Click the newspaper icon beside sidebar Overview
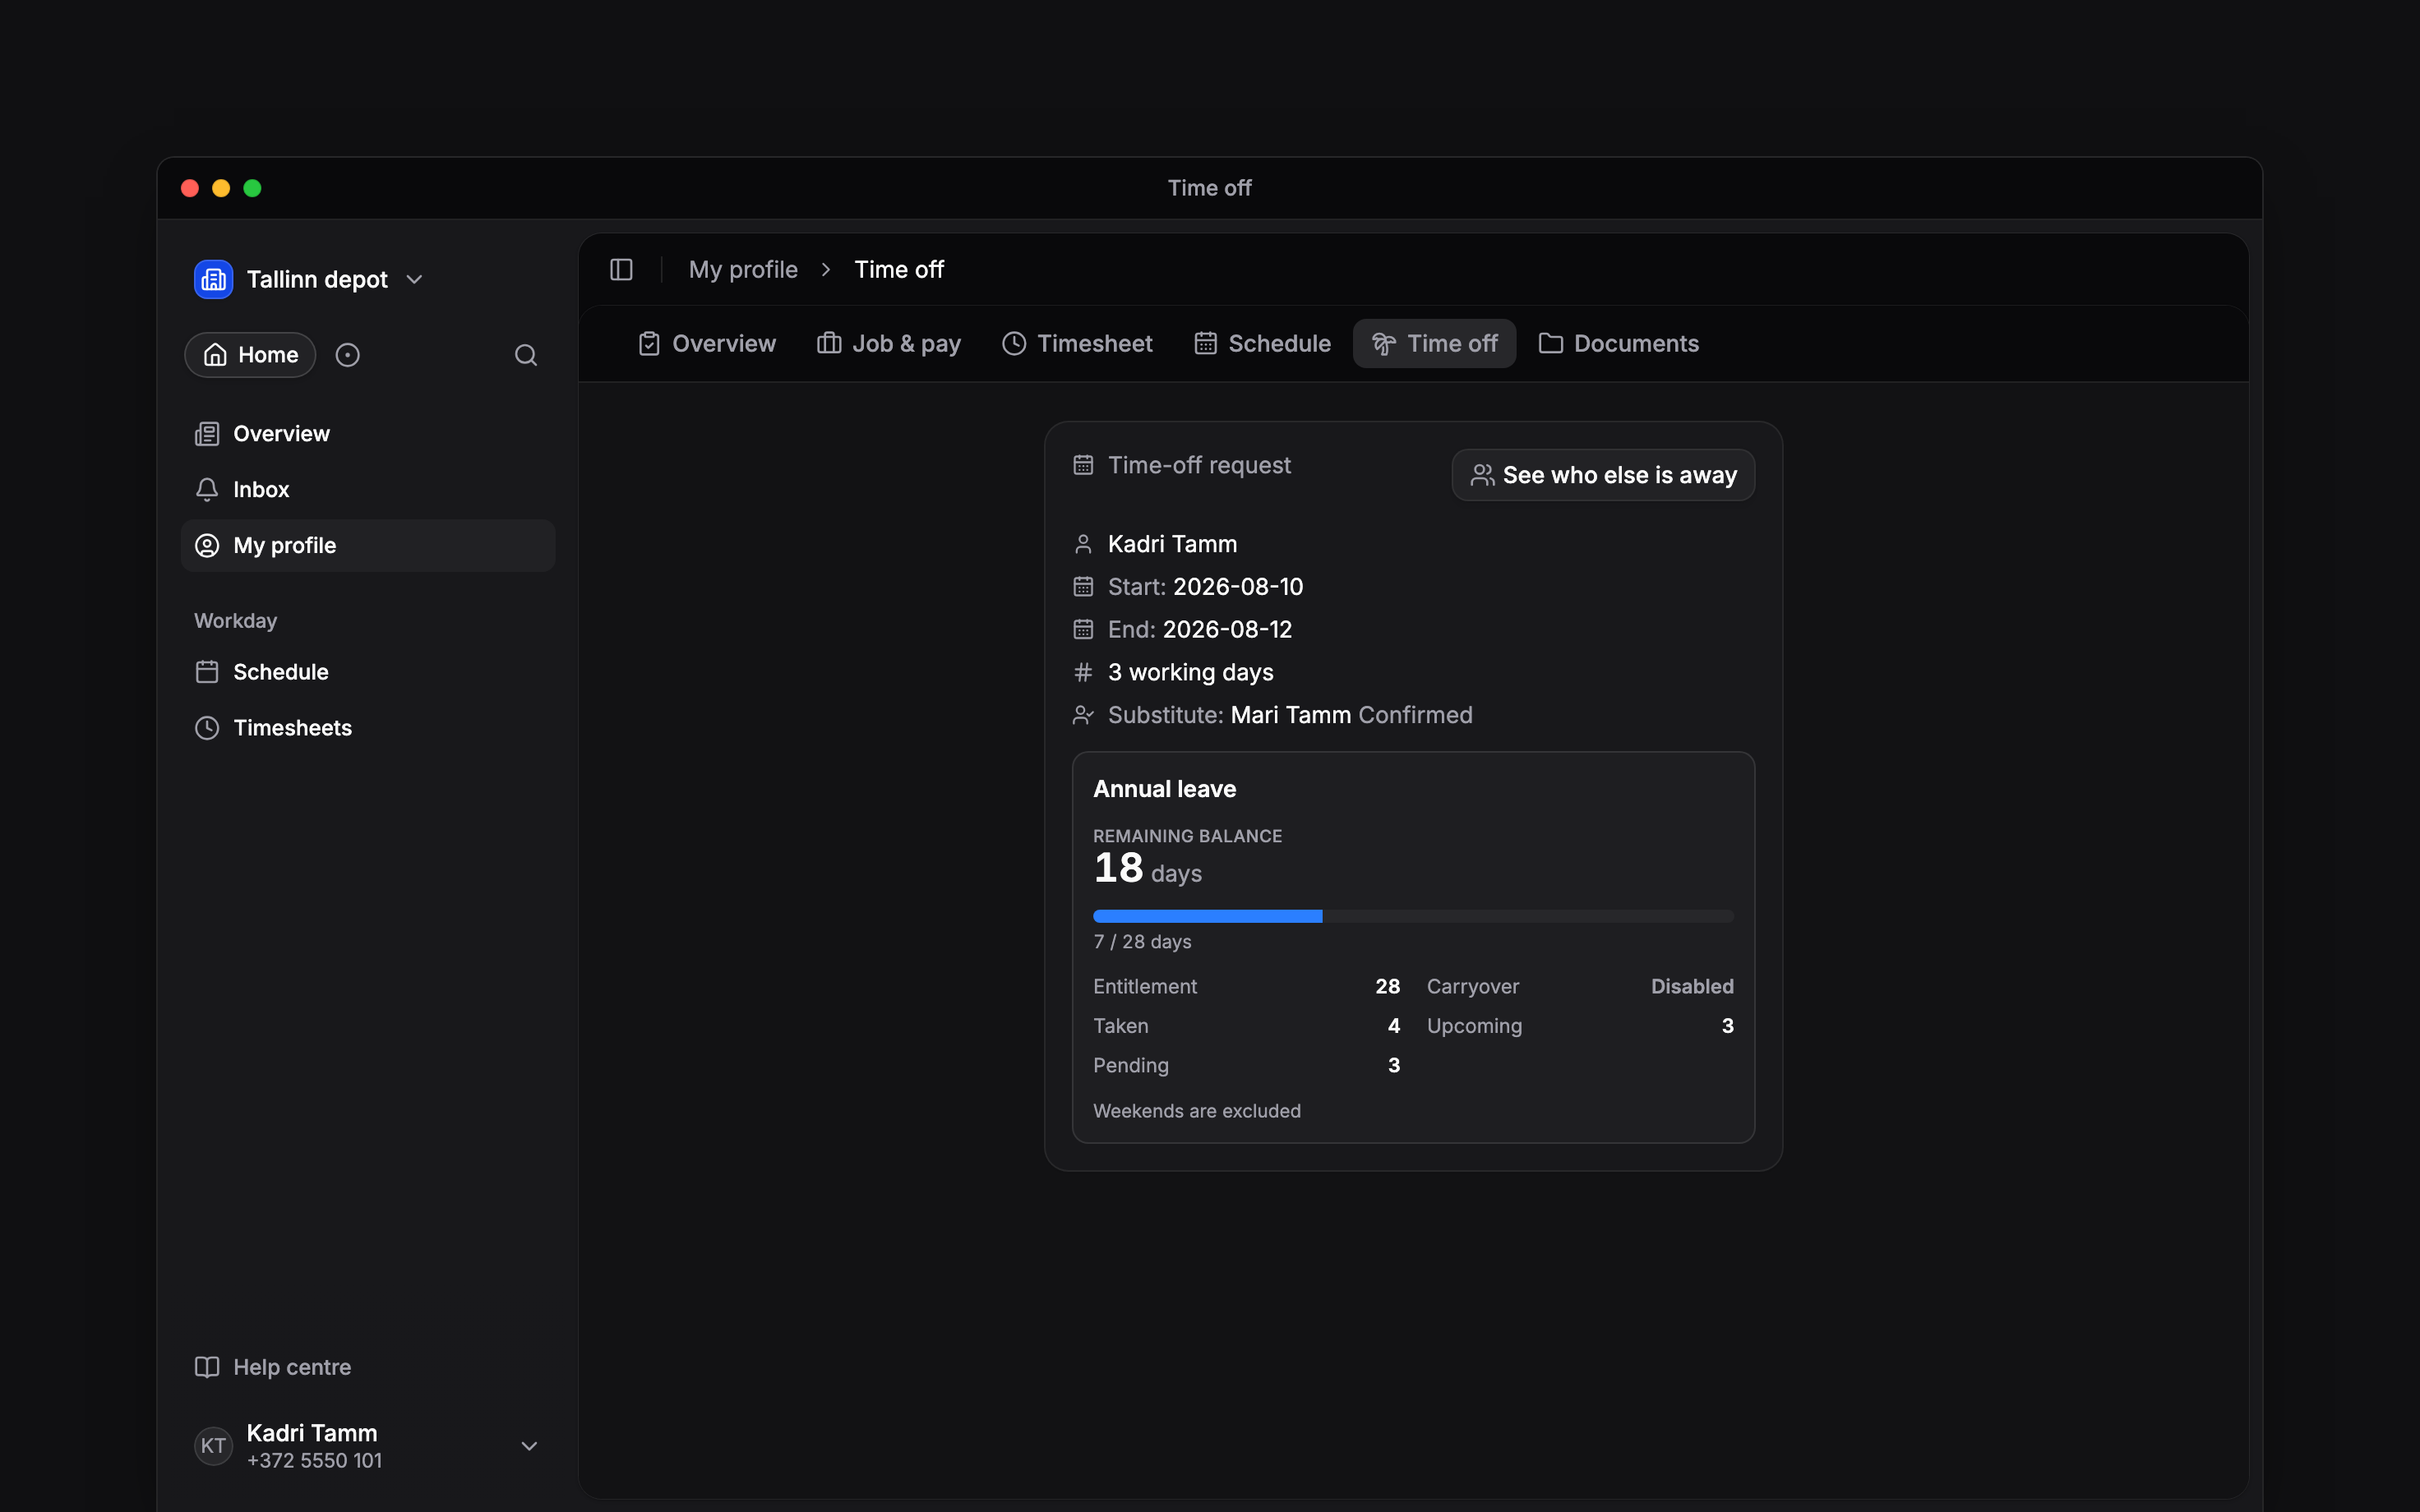Screen dimensions: 2420x1512 (x=207, y=434)
